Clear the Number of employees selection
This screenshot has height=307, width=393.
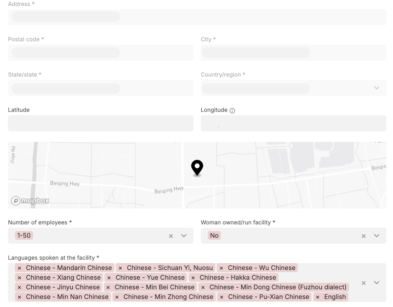point(171,236)
